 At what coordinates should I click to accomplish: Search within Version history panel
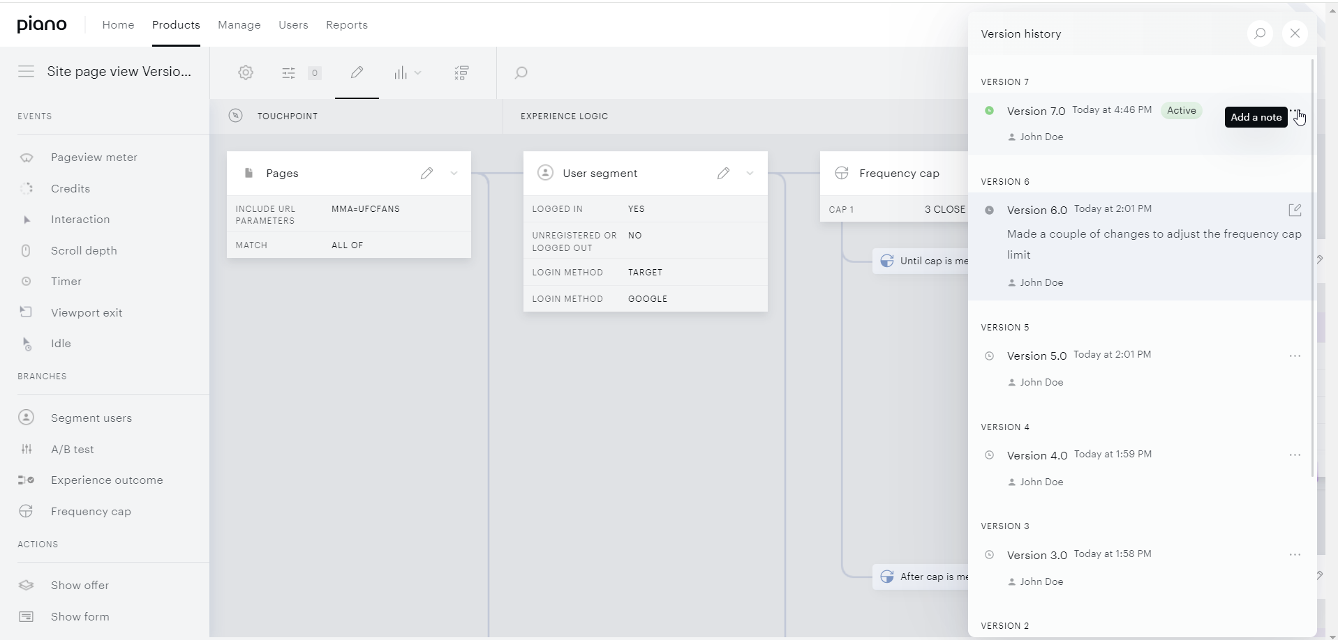(x=1260, y=33)
